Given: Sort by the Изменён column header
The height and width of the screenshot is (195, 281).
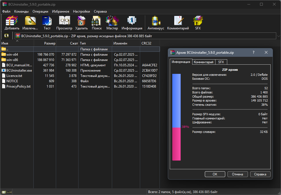Looking at the screenshot, I should click(126, 43).
